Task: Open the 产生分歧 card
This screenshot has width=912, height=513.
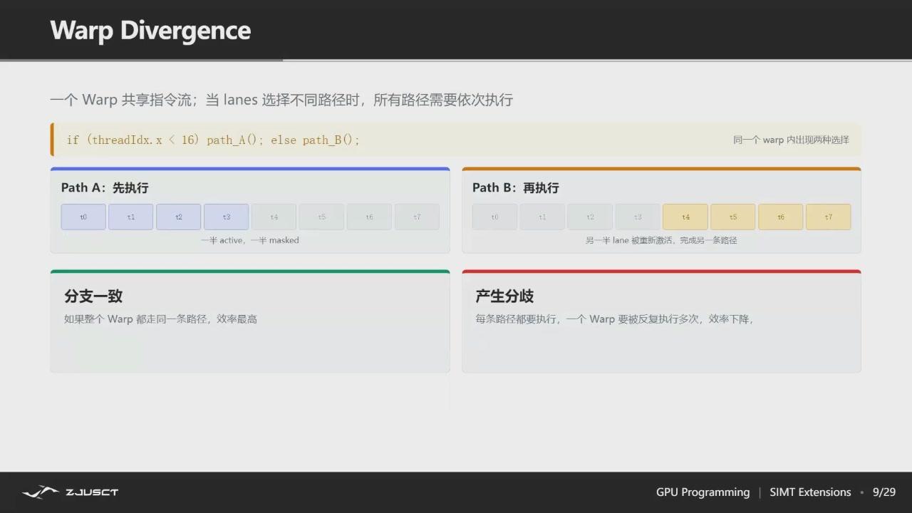Action: click(x=661, y=321)
